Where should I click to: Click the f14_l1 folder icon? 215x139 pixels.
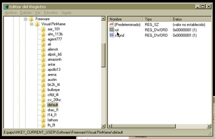tap(43, 115)
